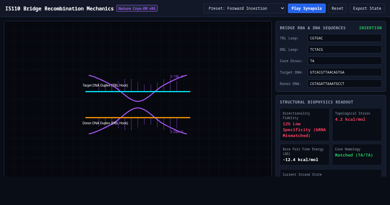
Task: Click the TBL Loop input field
Action: click(x=345, y=38)
